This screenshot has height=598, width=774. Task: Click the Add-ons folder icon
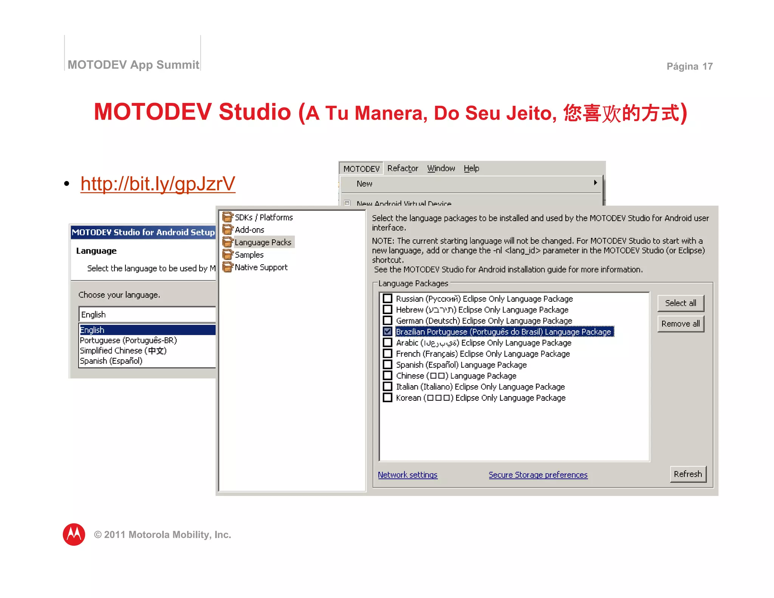click(x=228, y=229)
